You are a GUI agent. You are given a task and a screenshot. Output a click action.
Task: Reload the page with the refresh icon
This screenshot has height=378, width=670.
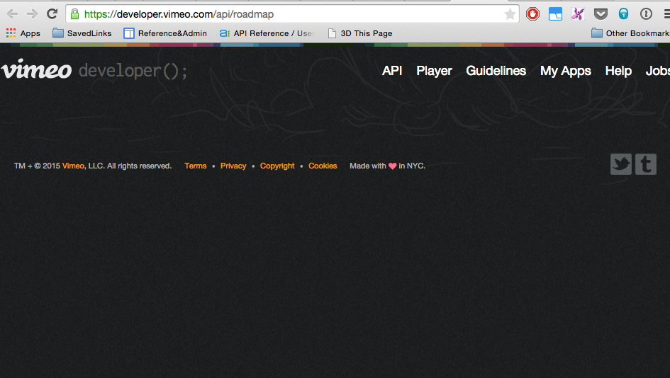[52, 13]
